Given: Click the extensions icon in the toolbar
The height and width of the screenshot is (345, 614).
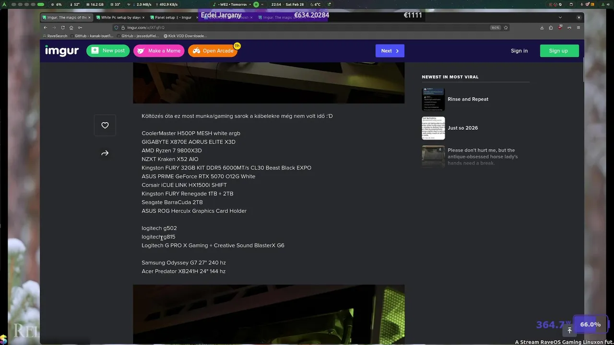Looking at the screenshot, I should pyautogui.click(x=551, y=28).
